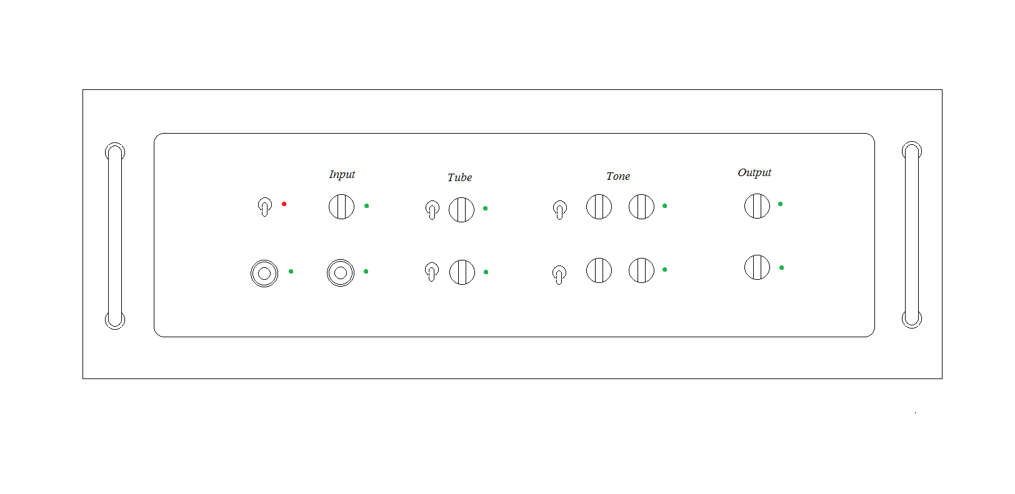Select the jack socket below Input knob
The width and height of the screenshot is (1015, 494).
[x=341, y=273]
